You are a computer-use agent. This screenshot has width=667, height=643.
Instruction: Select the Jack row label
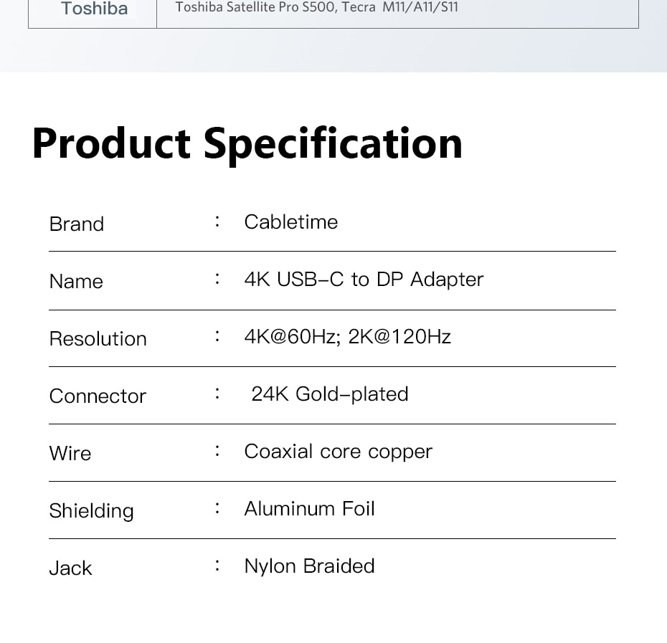coord(70,568)
